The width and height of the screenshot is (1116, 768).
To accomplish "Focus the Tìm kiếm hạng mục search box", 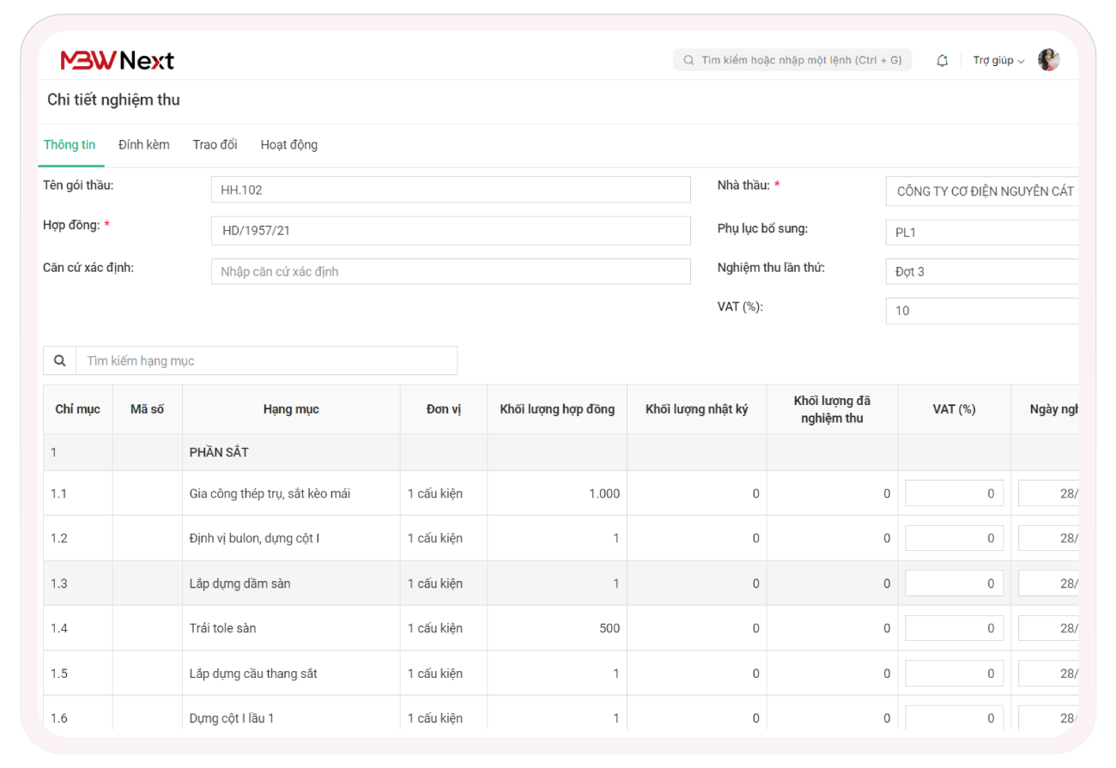I will [266, 360].
